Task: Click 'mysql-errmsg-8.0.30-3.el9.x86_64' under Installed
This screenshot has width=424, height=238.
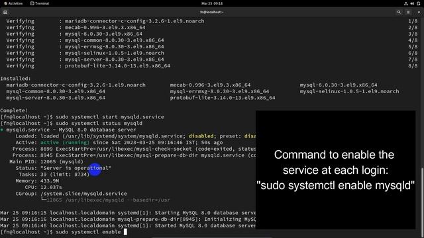Action: 219,91
